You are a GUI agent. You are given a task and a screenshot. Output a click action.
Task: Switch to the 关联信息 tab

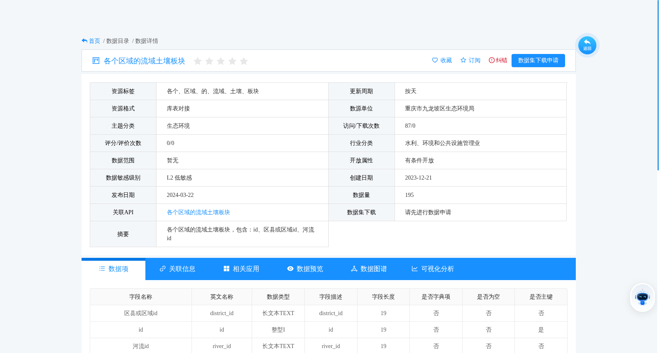pyautogui.click(x=178, y=269)
